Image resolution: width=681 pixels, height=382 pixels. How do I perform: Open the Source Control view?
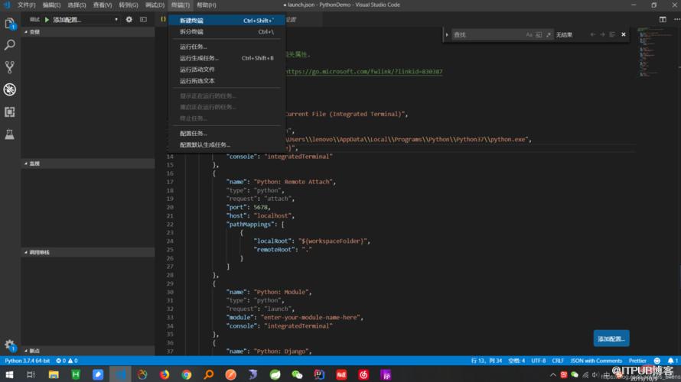point(9,66)
